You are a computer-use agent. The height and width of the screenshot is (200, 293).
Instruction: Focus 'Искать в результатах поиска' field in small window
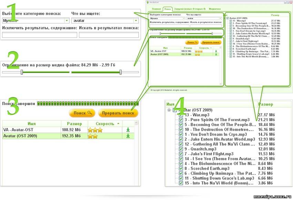pos(206,26)
